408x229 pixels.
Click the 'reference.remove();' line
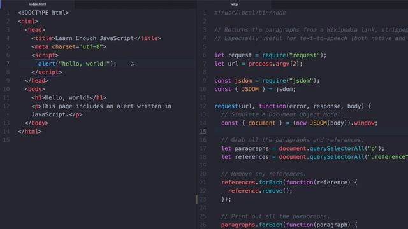click(260, 191)
